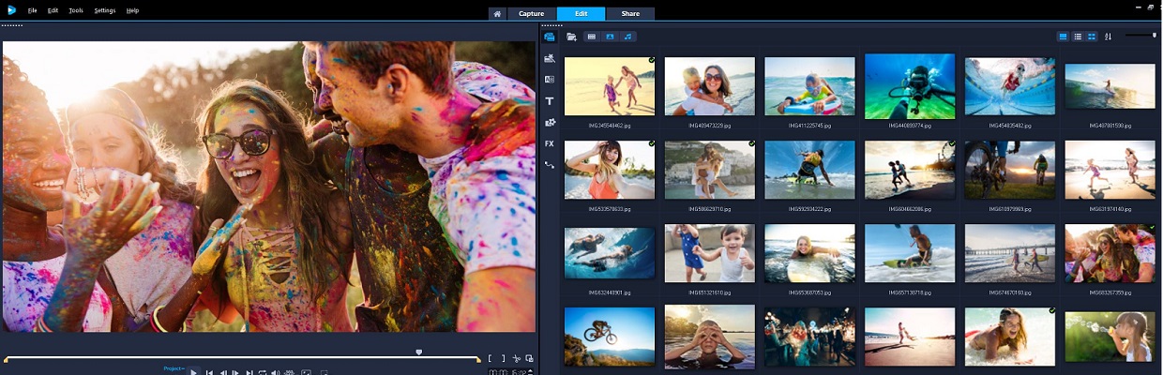
Task: Open the Tools menu
Action: [x=76, y=10]
